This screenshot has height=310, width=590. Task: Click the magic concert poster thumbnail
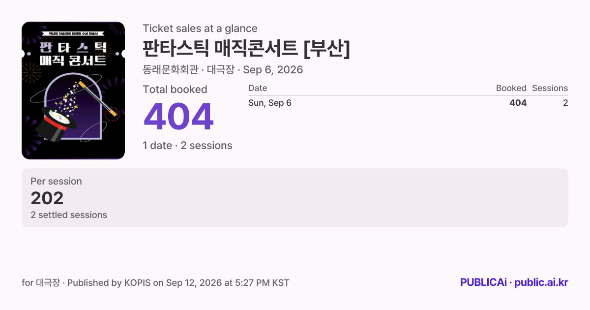(x=73, y=91)
